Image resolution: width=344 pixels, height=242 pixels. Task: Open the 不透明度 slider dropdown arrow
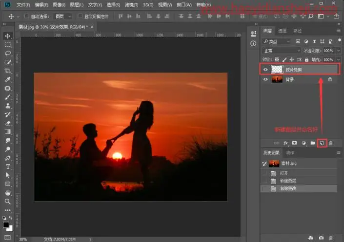338,51
